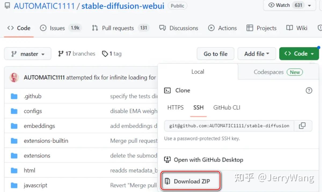Select the Local tab in clone panel
Viewport: 322px width, 192px height.
(x=198, y=72)
